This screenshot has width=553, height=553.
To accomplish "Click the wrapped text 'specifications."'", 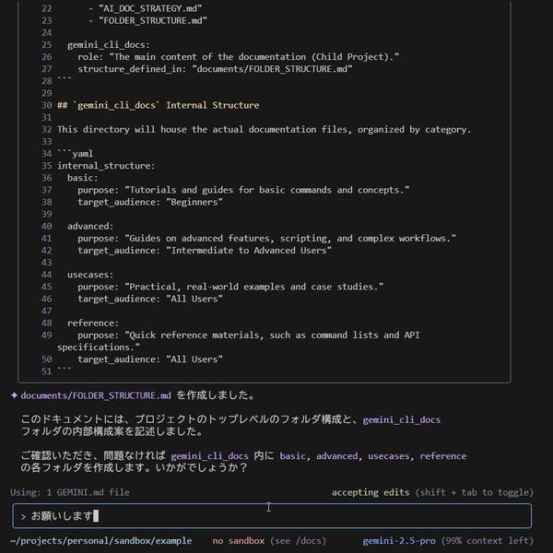I will pos(99,347).
